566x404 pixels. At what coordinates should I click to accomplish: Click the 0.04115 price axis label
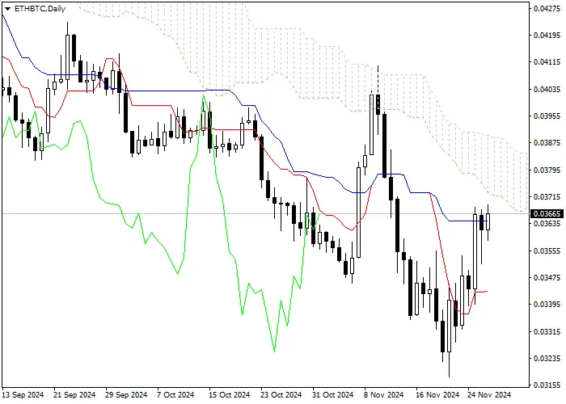point(547,62)
